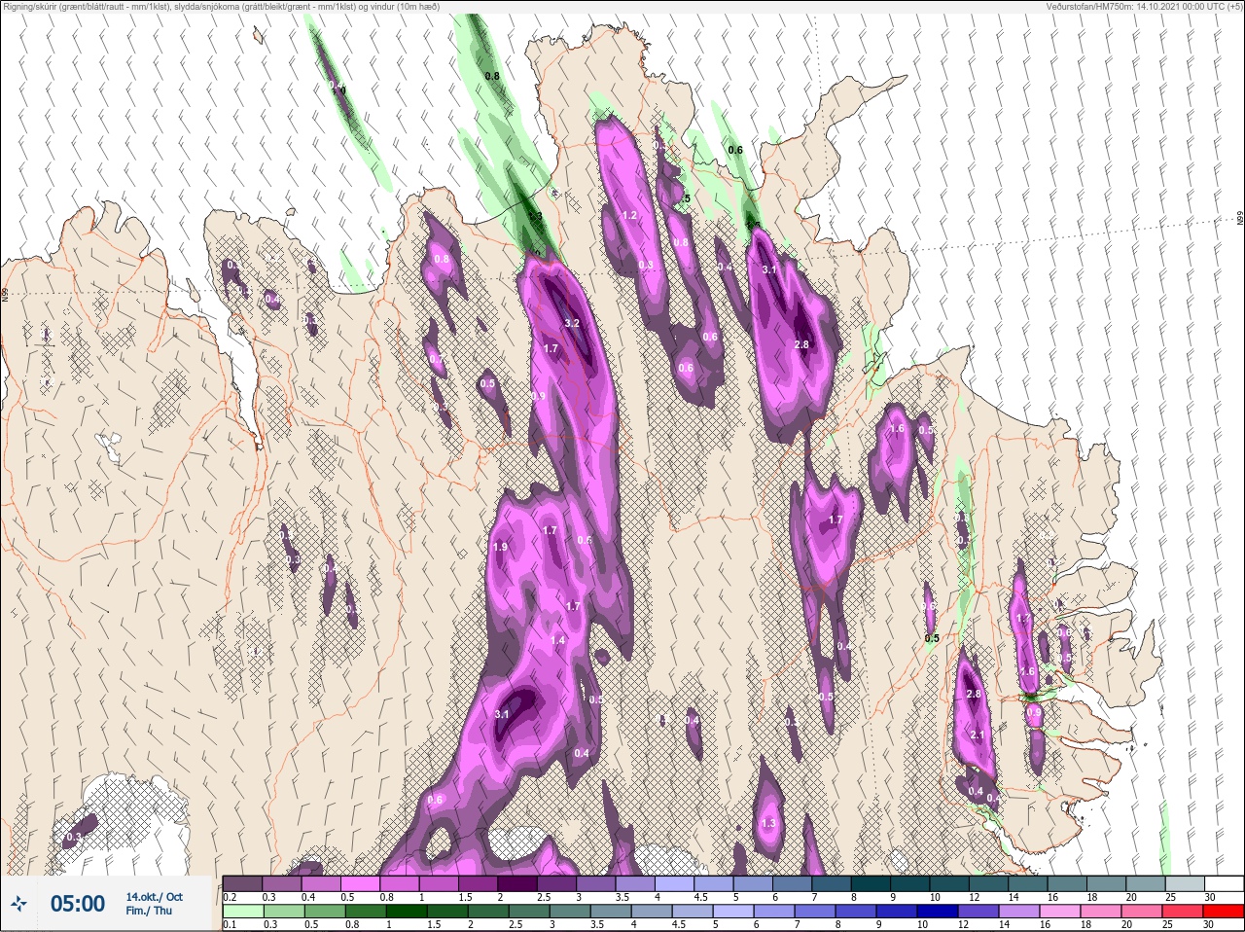Click the compass star icon beside 05:00
The image size is (1245, 932).
point(18,905)
